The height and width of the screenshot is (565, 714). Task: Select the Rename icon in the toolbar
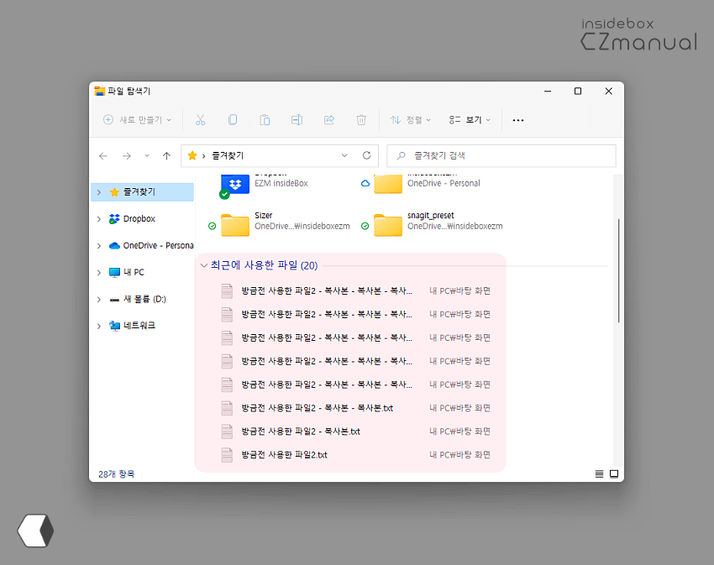tap(297, 119)
